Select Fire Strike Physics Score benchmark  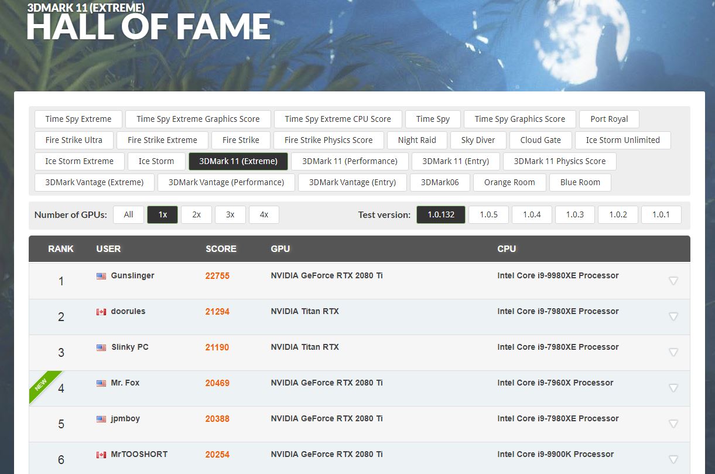(x=329, y=140)
